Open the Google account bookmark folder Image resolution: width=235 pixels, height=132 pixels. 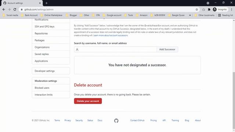click(112, 15)
